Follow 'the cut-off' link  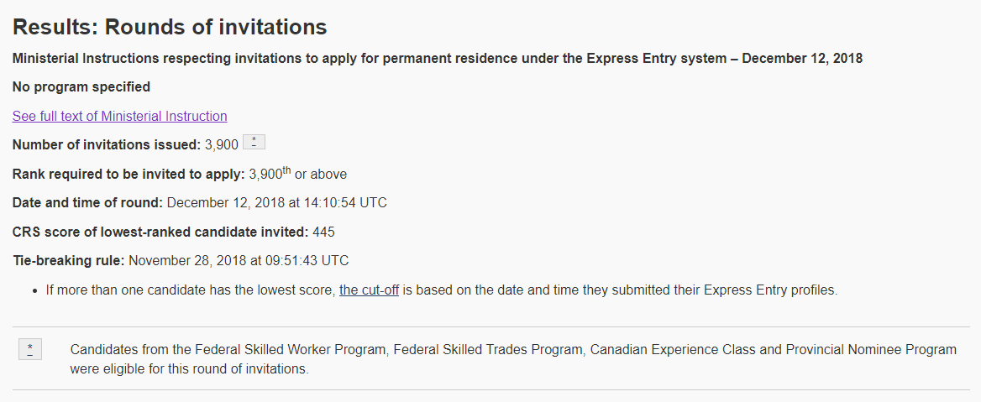pyautogui.click(x=369, y=290)
